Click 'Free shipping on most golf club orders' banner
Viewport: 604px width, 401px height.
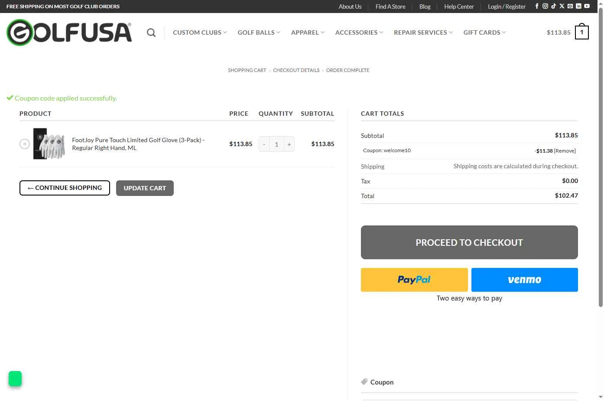pyautogui.click(x=63, y=7)
